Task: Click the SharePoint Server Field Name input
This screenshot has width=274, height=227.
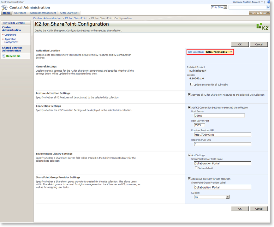Action: coord(223,163)
